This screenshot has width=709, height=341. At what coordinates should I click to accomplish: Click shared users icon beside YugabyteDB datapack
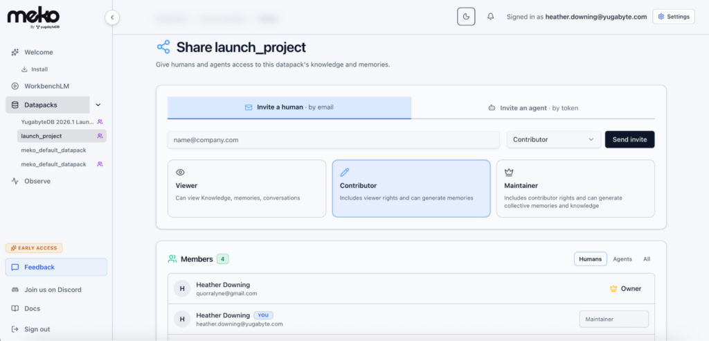(100, 122)
